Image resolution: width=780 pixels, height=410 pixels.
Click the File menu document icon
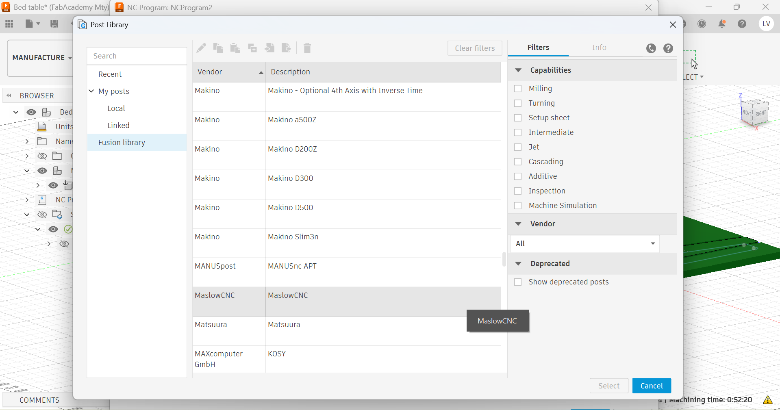[29, 24]
